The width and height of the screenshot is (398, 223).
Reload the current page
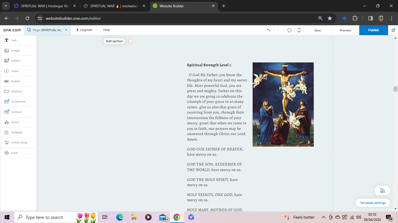27,18
